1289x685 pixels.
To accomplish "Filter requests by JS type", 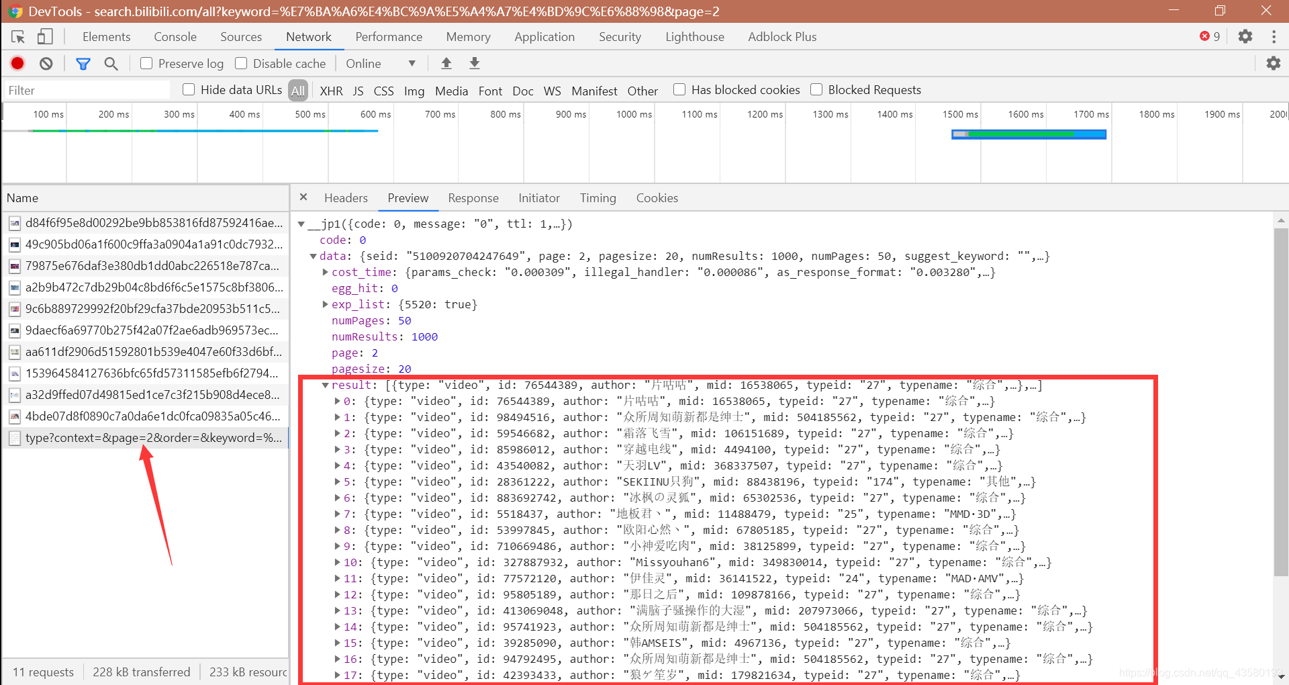I will click(358, 91).
